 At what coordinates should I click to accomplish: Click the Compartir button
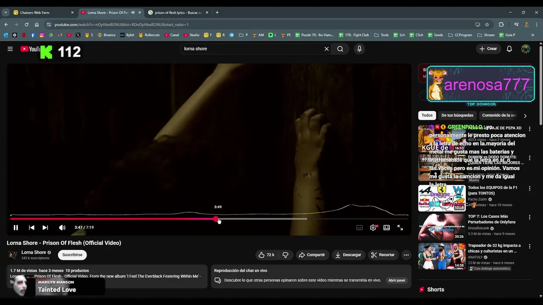pyautogui.click(x=312, y=255)
